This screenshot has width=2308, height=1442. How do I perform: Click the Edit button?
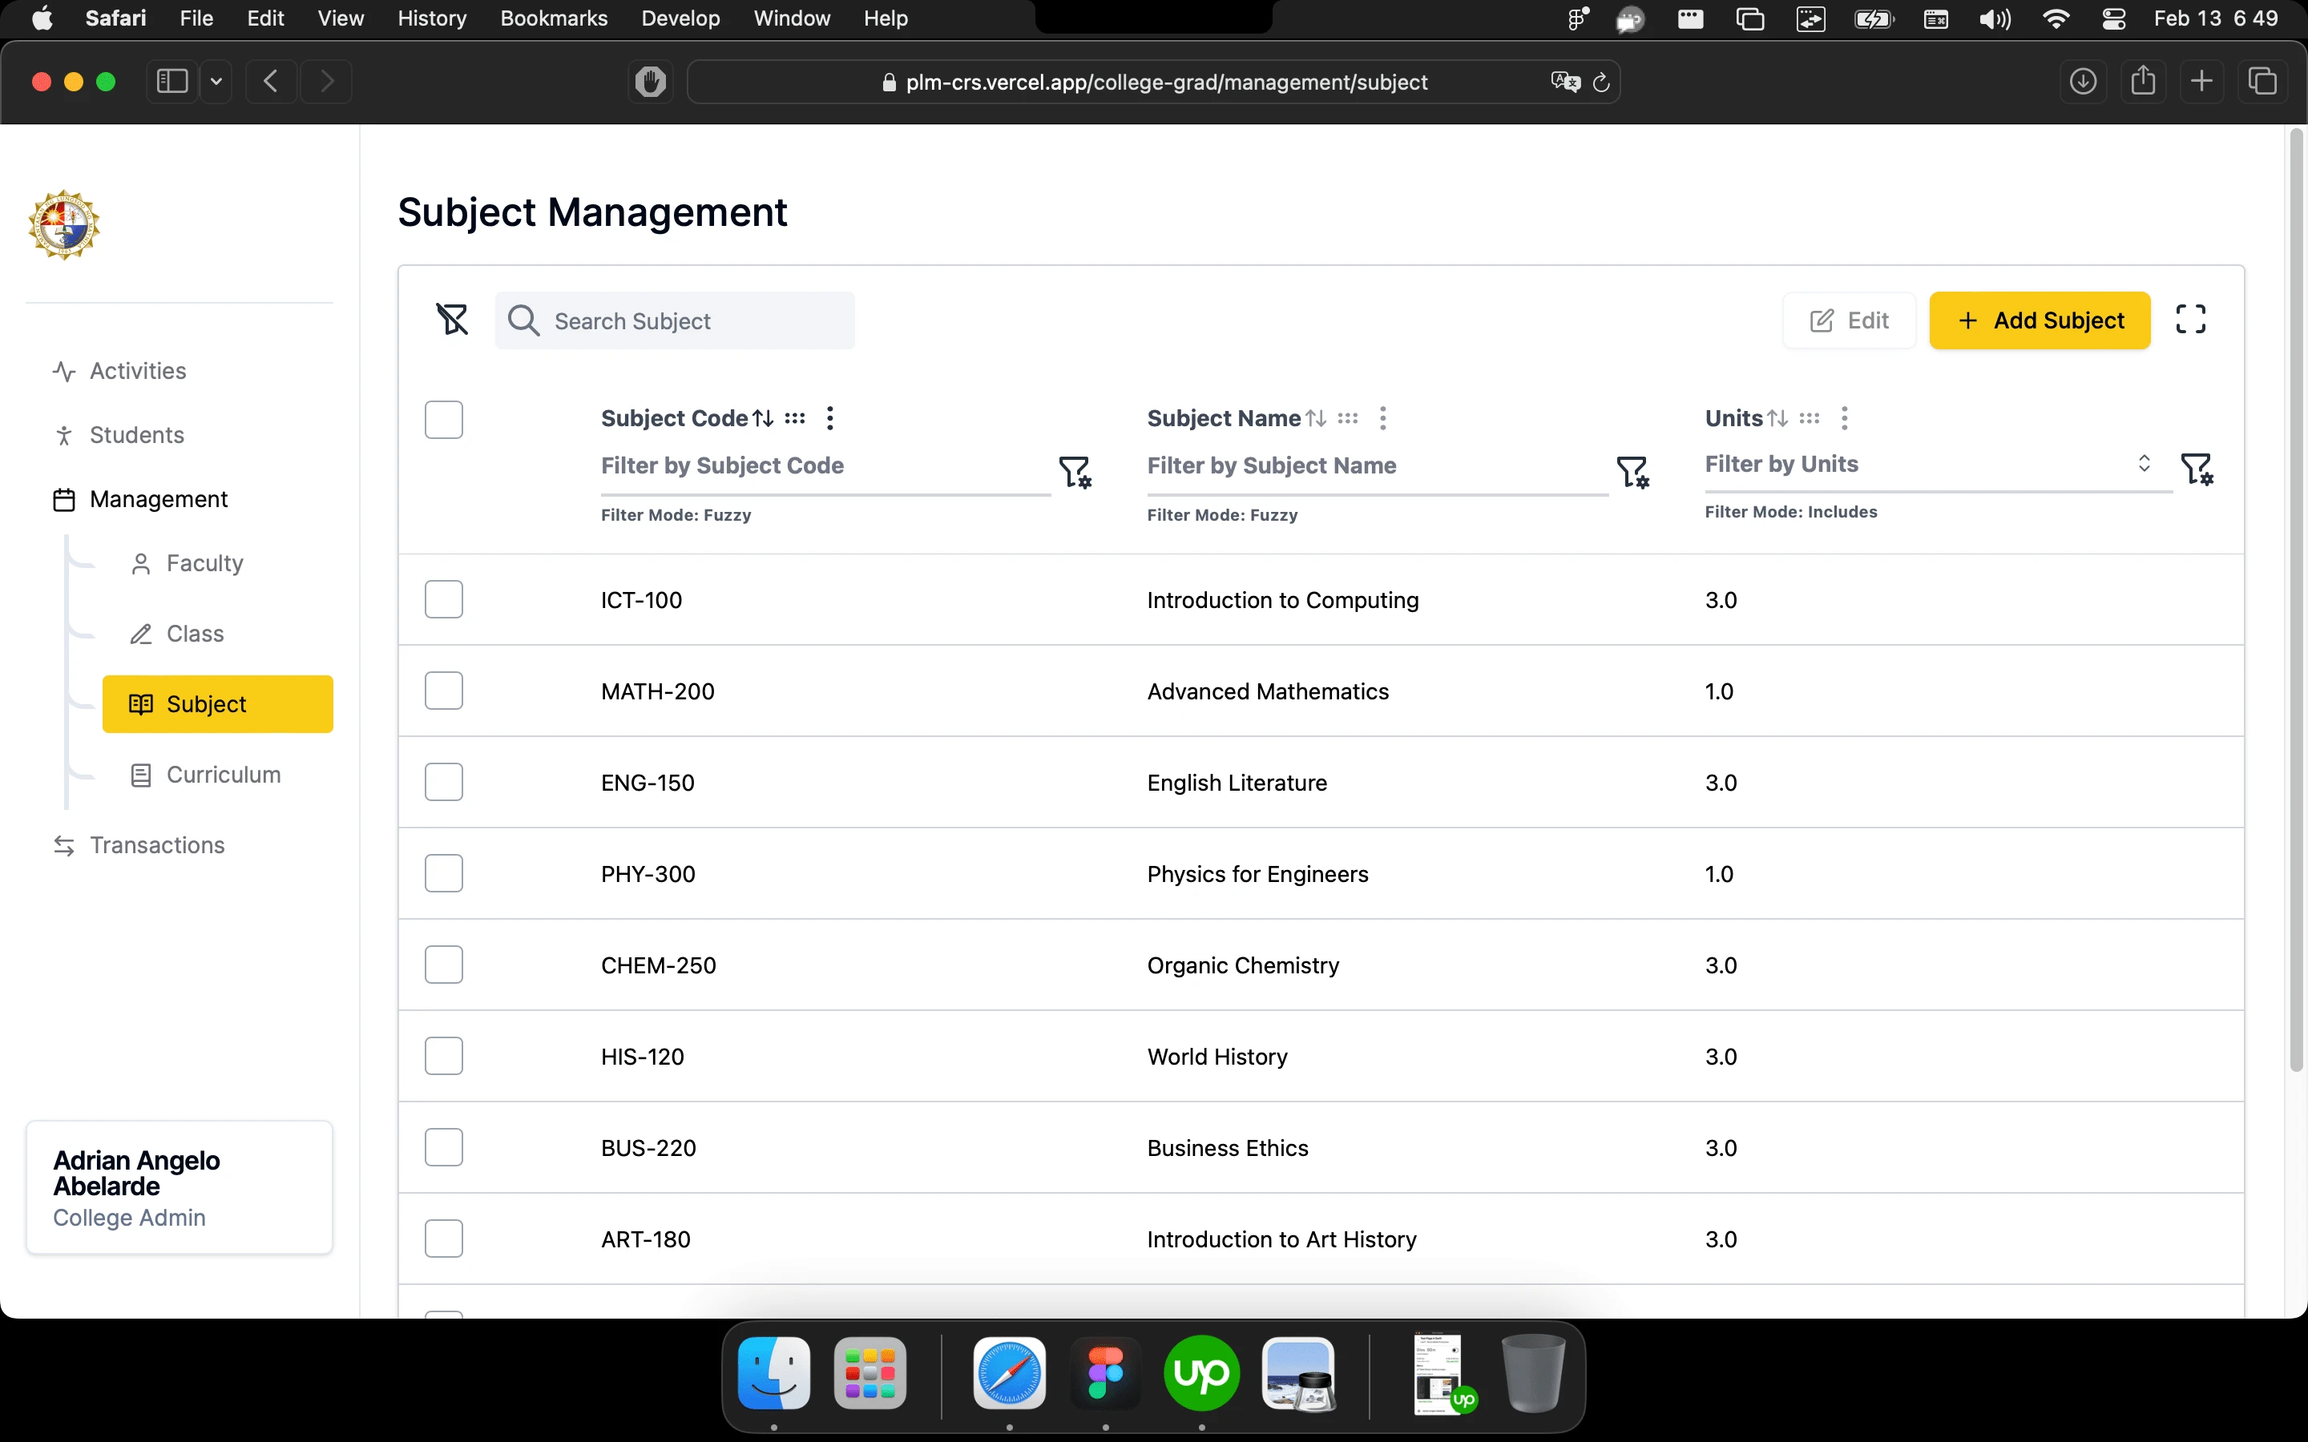pos(1848,320)
